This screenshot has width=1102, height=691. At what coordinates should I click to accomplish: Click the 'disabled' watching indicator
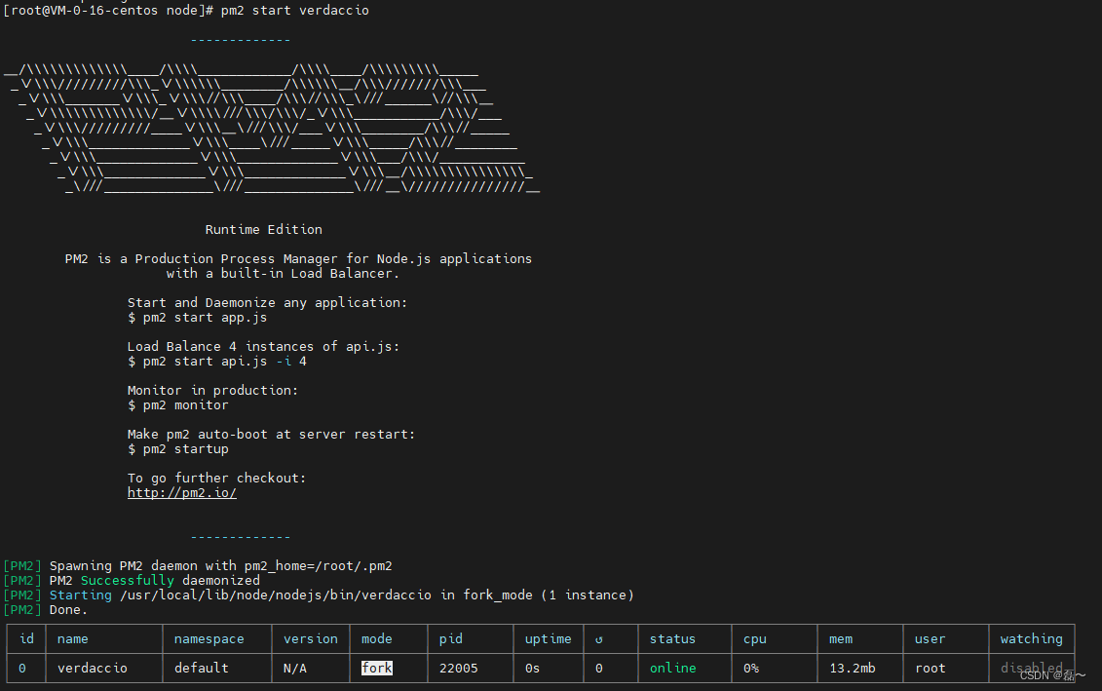tap(1032, 668)
